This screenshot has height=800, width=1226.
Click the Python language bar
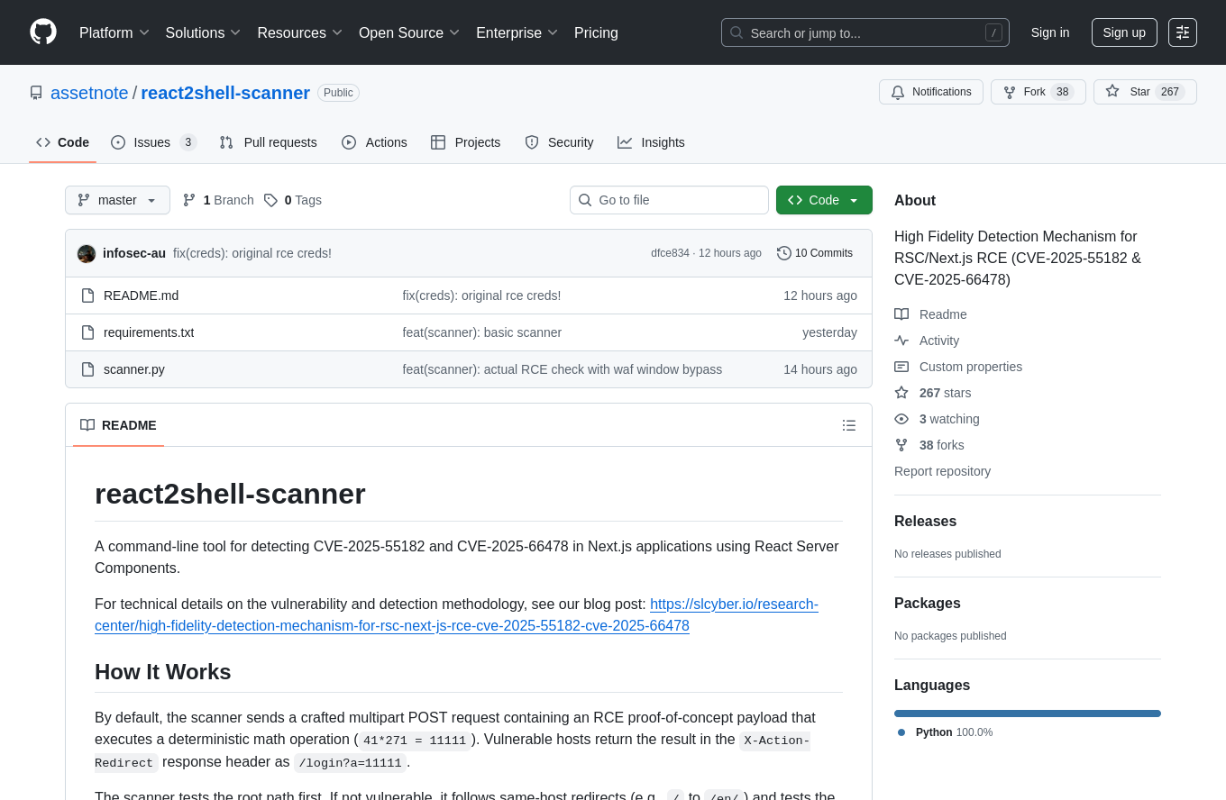(1027, 714)
